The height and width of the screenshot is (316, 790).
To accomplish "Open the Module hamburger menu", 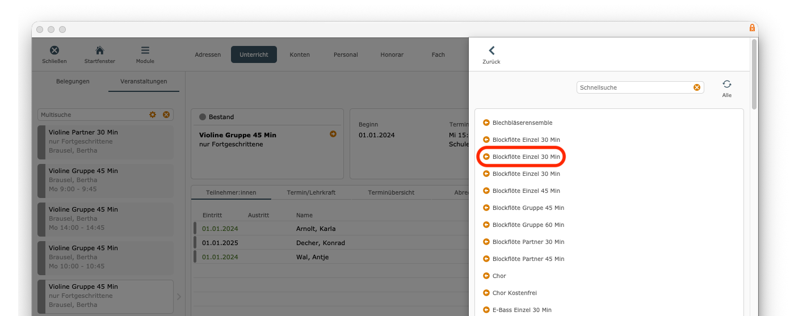I will (x=145, y=50).
